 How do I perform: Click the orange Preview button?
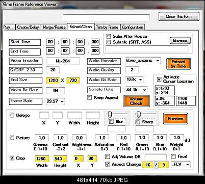tap(175, 119)
